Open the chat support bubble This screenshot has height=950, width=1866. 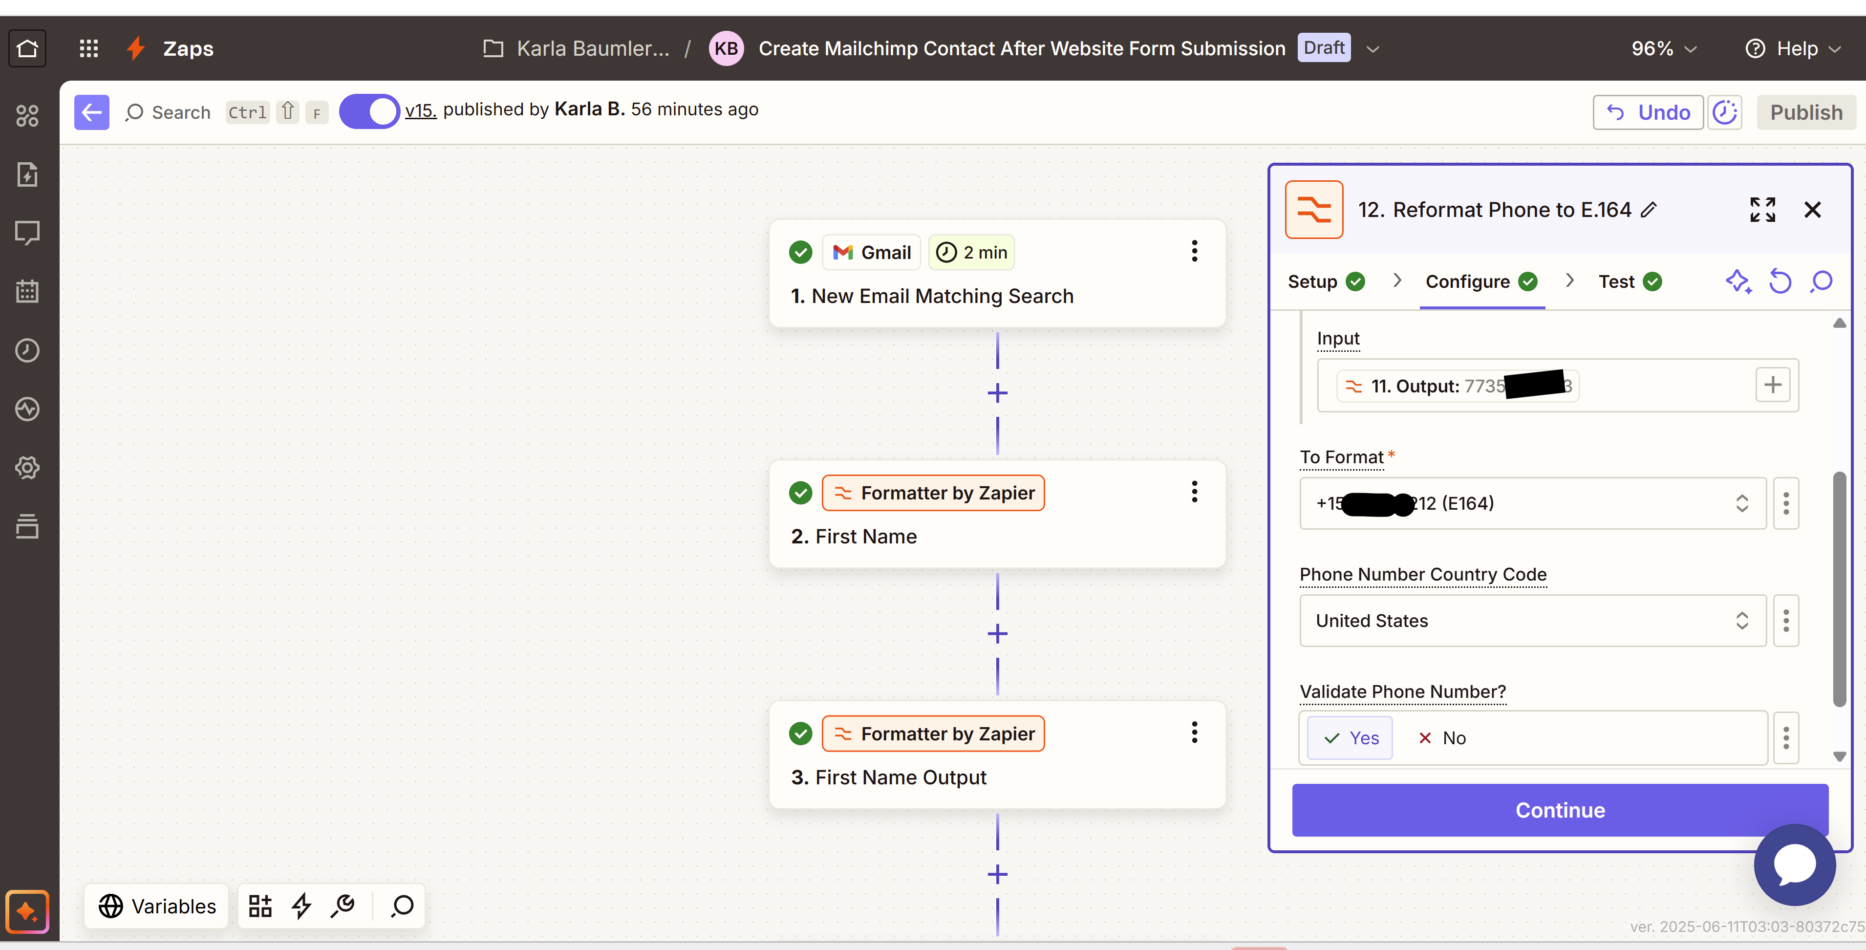click(x=1794, y=865)
